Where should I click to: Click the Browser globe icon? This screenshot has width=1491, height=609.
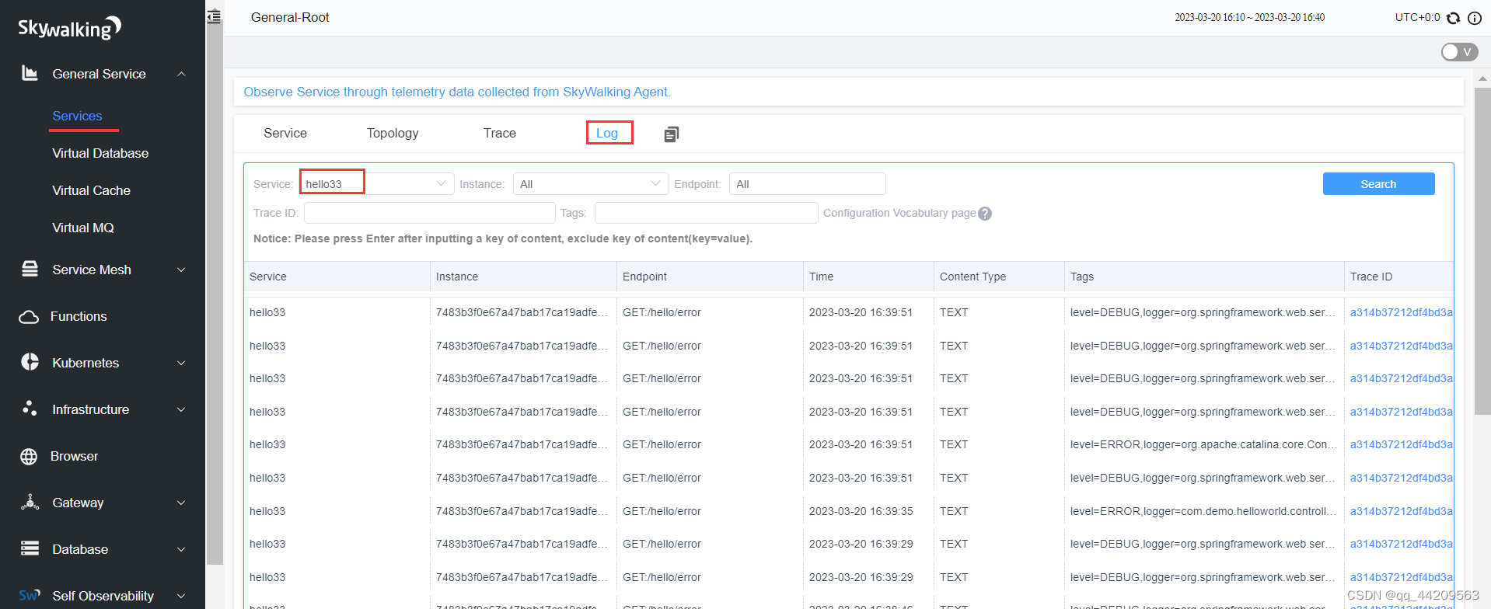point(29,457)
